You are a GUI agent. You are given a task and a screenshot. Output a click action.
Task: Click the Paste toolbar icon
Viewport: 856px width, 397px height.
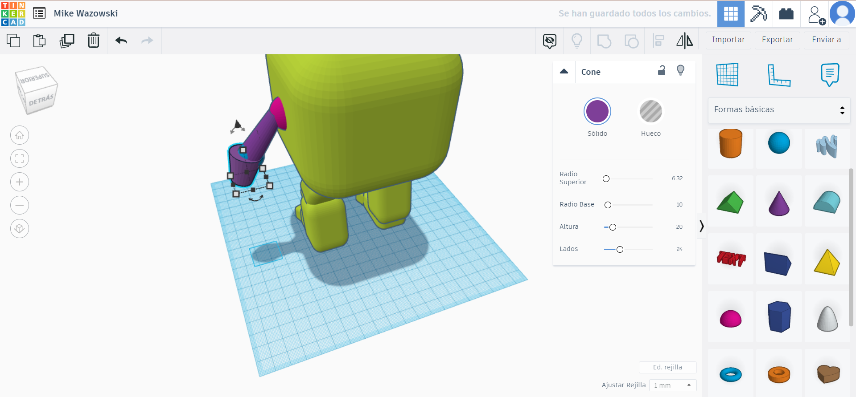[40, 41]
